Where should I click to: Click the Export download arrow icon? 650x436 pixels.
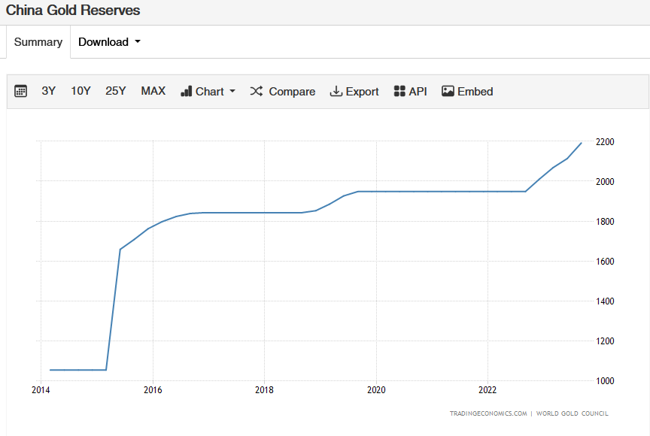[x=336, y=91]
